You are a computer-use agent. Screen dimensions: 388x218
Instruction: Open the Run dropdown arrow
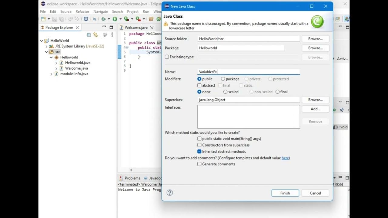[120, 19]
